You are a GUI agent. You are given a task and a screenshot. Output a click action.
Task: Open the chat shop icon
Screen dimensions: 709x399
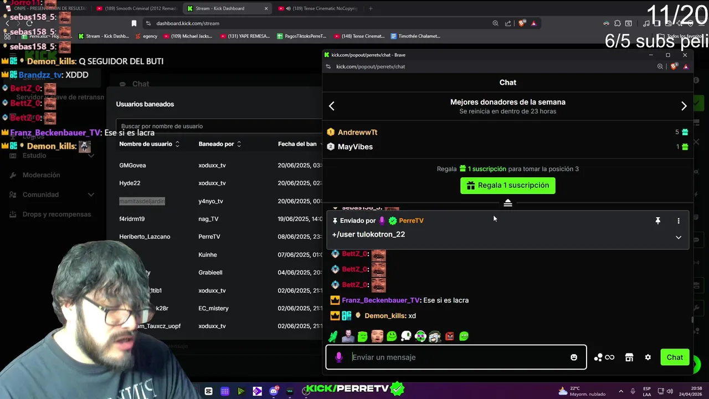pos(629,357)
